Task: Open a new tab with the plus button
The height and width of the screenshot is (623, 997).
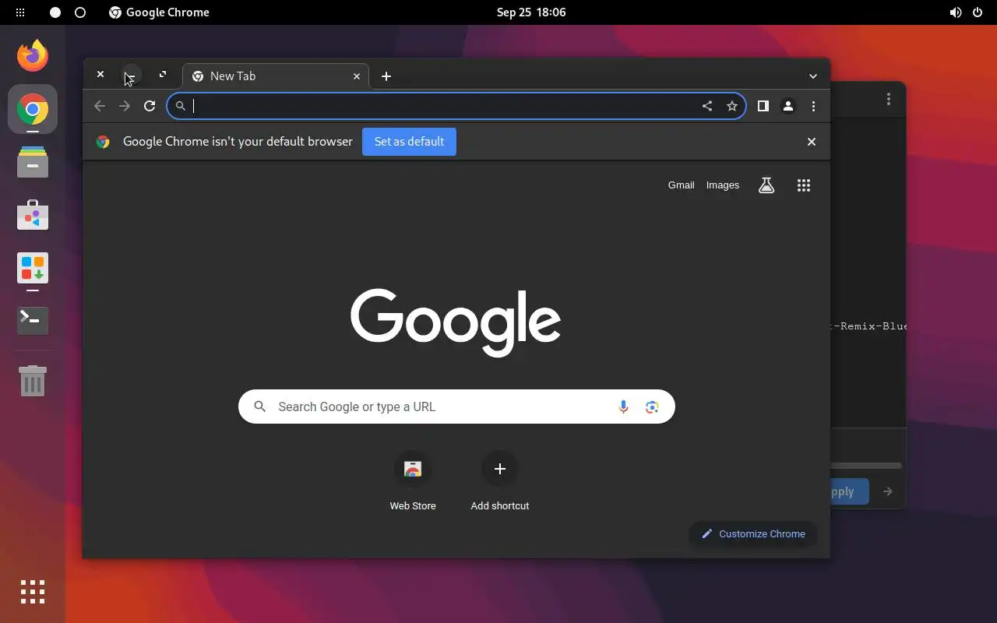Action: (x=386, y=76)
